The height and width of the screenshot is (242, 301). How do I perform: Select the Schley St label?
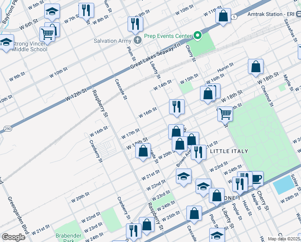[x=295, y=183]
